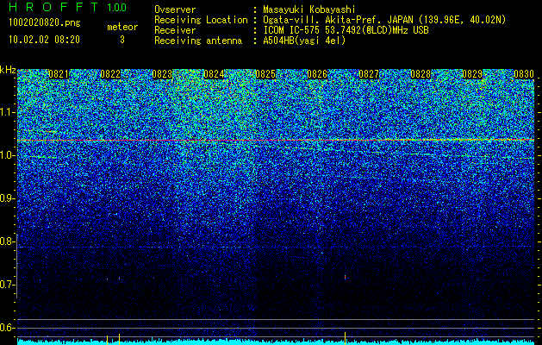Click the ICOM IC-575 receiver text
The image size is (542, 345).
[x=346, y=30]
